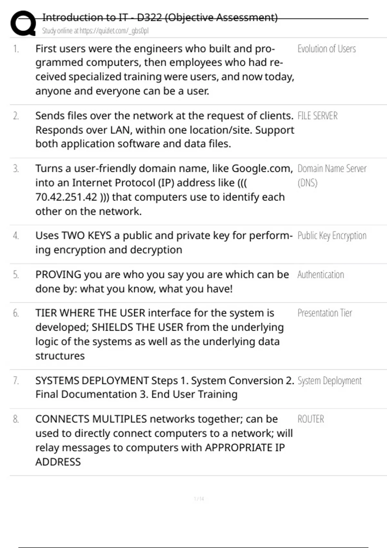Click the 'Authentication' term
The image size is (387, 548).
(321, 275)
